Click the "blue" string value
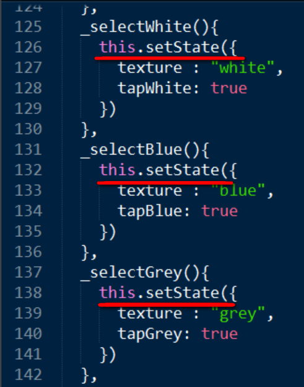 (x=238, y=190)
